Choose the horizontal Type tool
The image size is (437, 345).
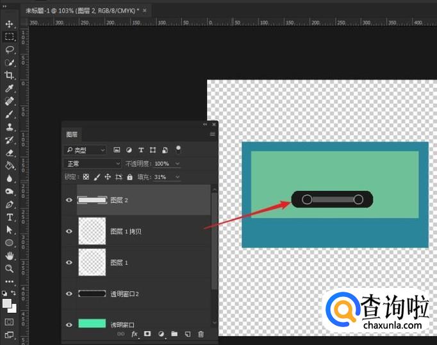pyautogui.click(x=10, y=217)
